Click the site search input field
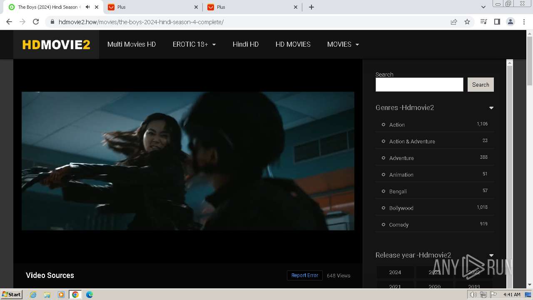The image size is (533, 300). [x=419, y=85]
